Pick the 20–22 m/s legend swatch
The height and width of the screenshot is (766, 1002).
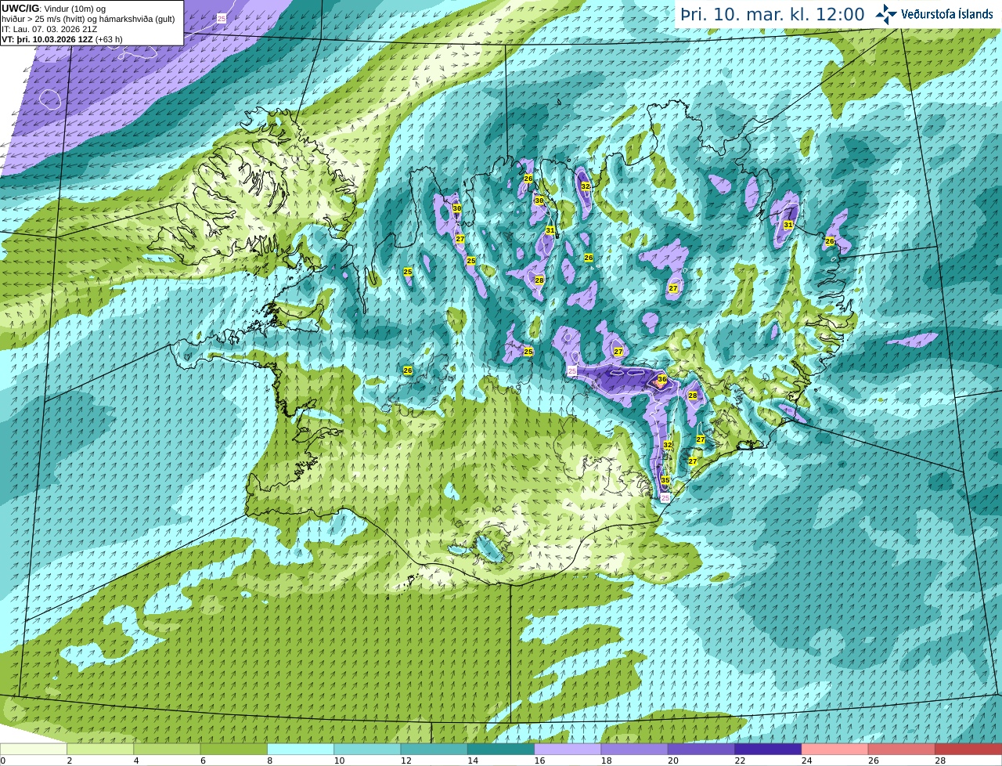[x=701, y=750]
